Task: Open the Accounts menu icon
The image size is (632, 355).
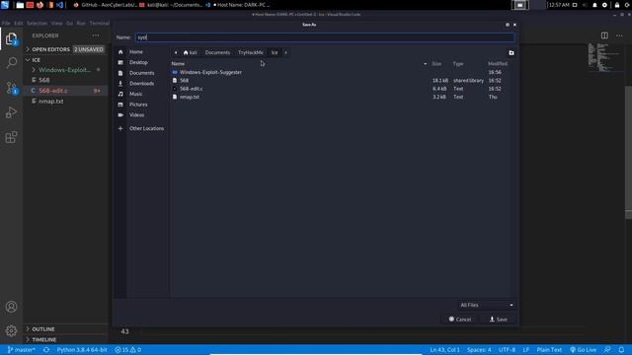Action: (11, 307)
